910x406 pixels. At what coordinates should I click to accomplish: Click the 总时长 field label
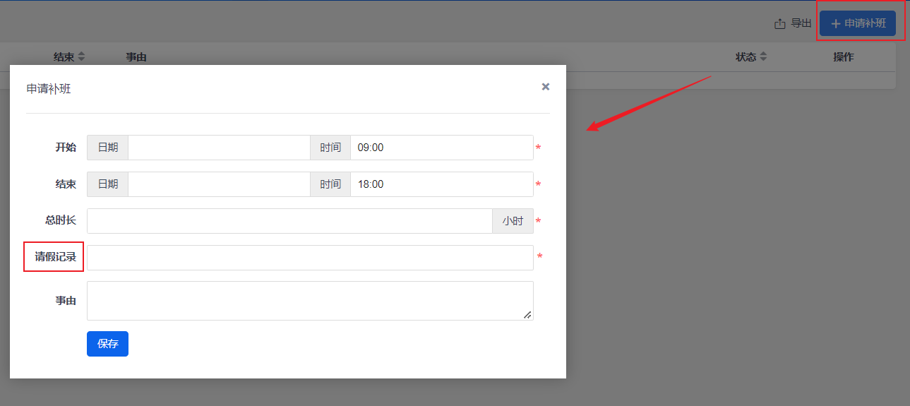coord(61,220)
